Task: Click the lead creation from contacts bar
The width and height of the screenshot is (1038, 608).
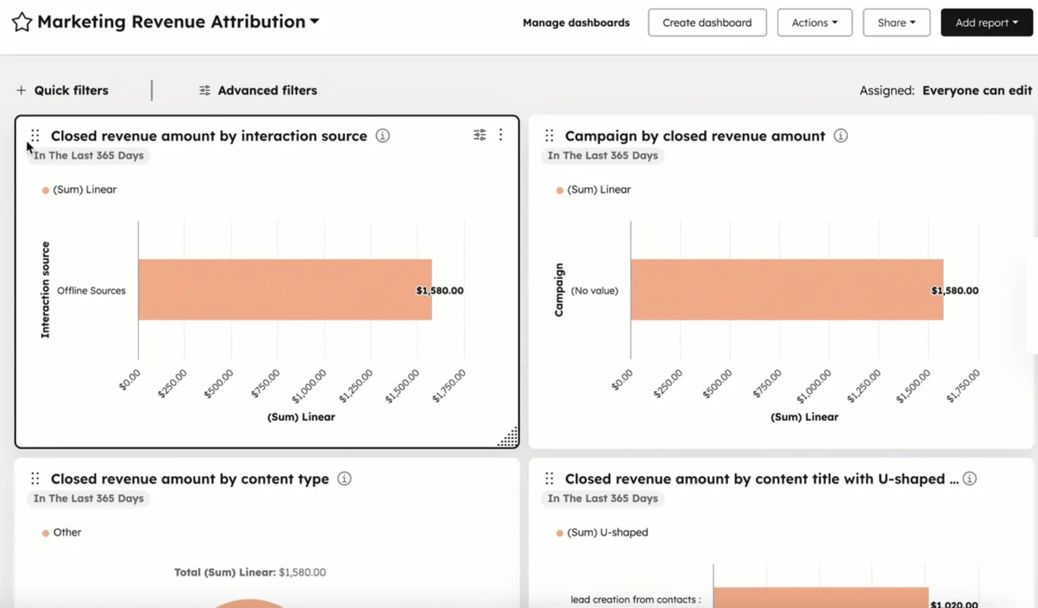Action: pyautogui.click(x=821, y=597)
